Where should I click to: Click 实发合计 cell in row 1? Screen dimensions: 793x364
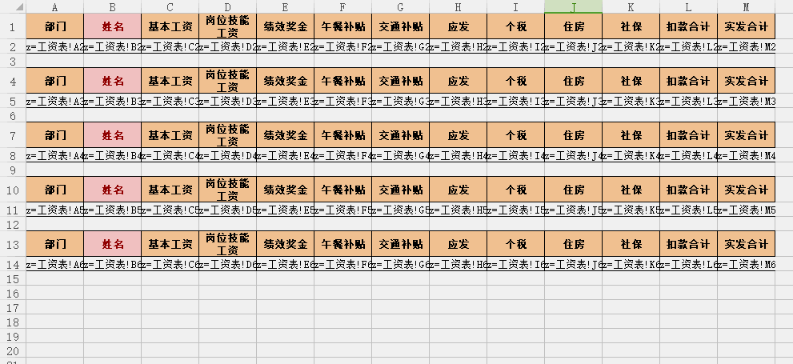pos(747,26)
